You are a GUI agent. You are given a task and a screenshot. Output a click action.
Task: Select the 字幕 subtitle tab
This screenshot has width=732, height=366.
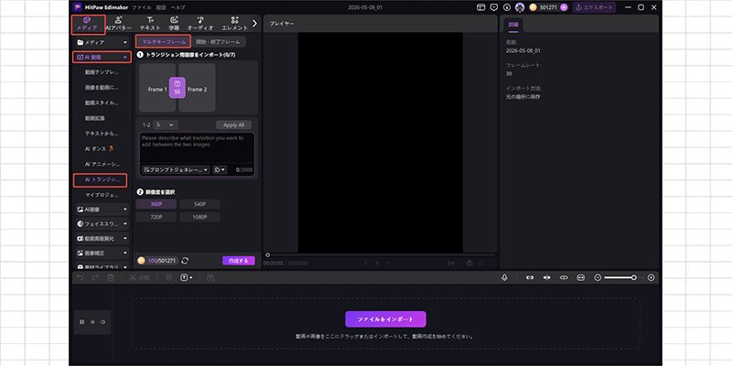174,25
